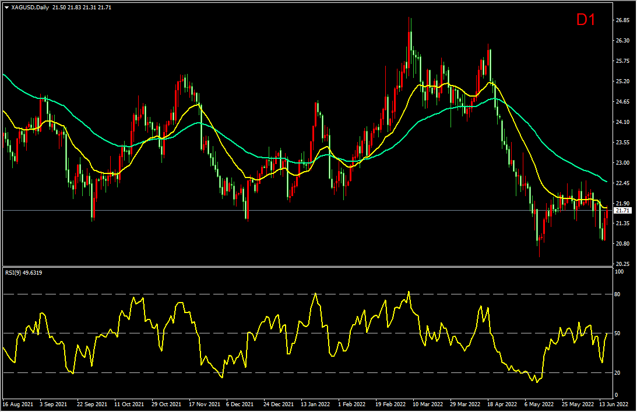637x412 pixels.
Task: Click the RSI level label 80
Action: [618, 294]
